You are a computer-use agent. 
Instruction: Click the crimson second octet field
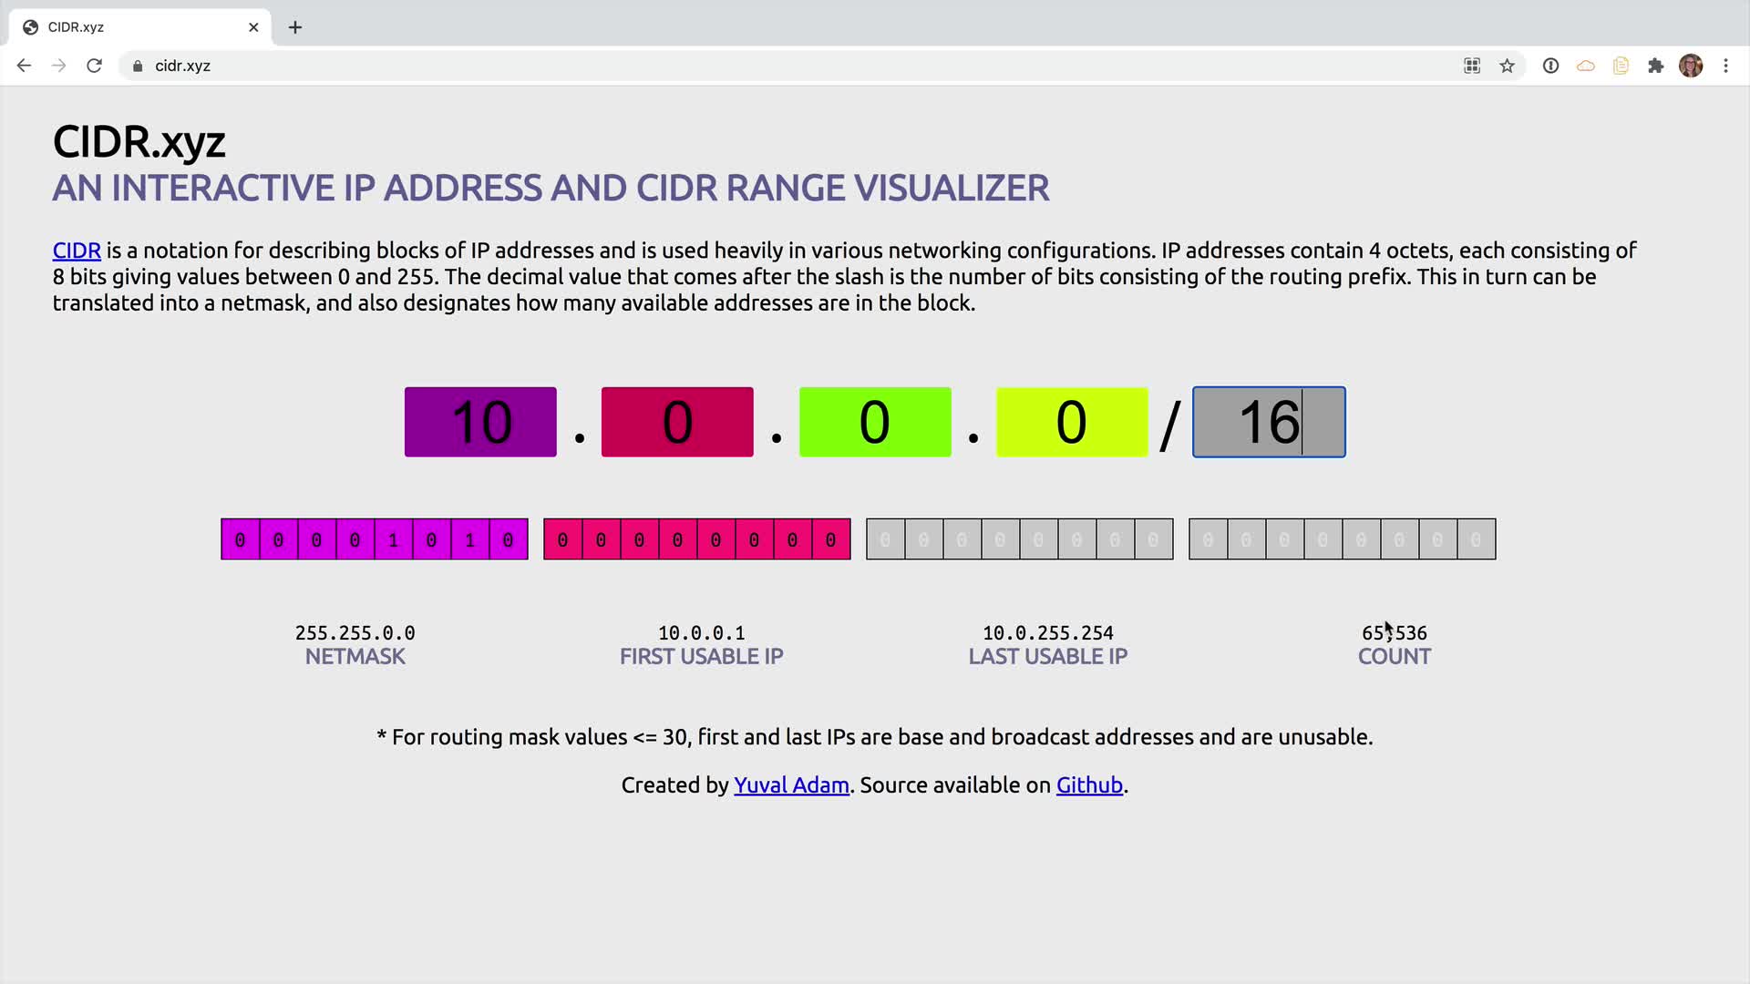pyautogui.click(x=677, y=422)
